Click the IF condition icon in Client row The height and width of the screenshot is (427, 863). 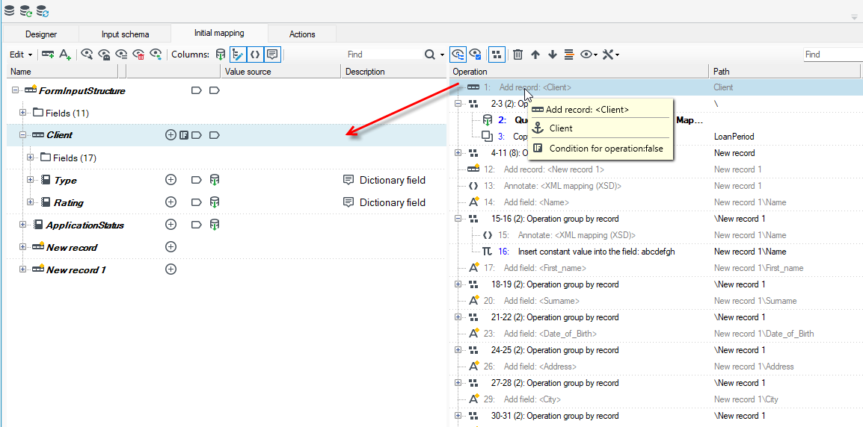(x=185, y=135)
